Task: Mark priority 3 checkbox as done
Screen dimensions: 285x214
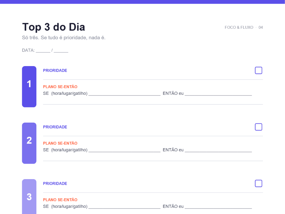Action: click(x=258, y=183)
